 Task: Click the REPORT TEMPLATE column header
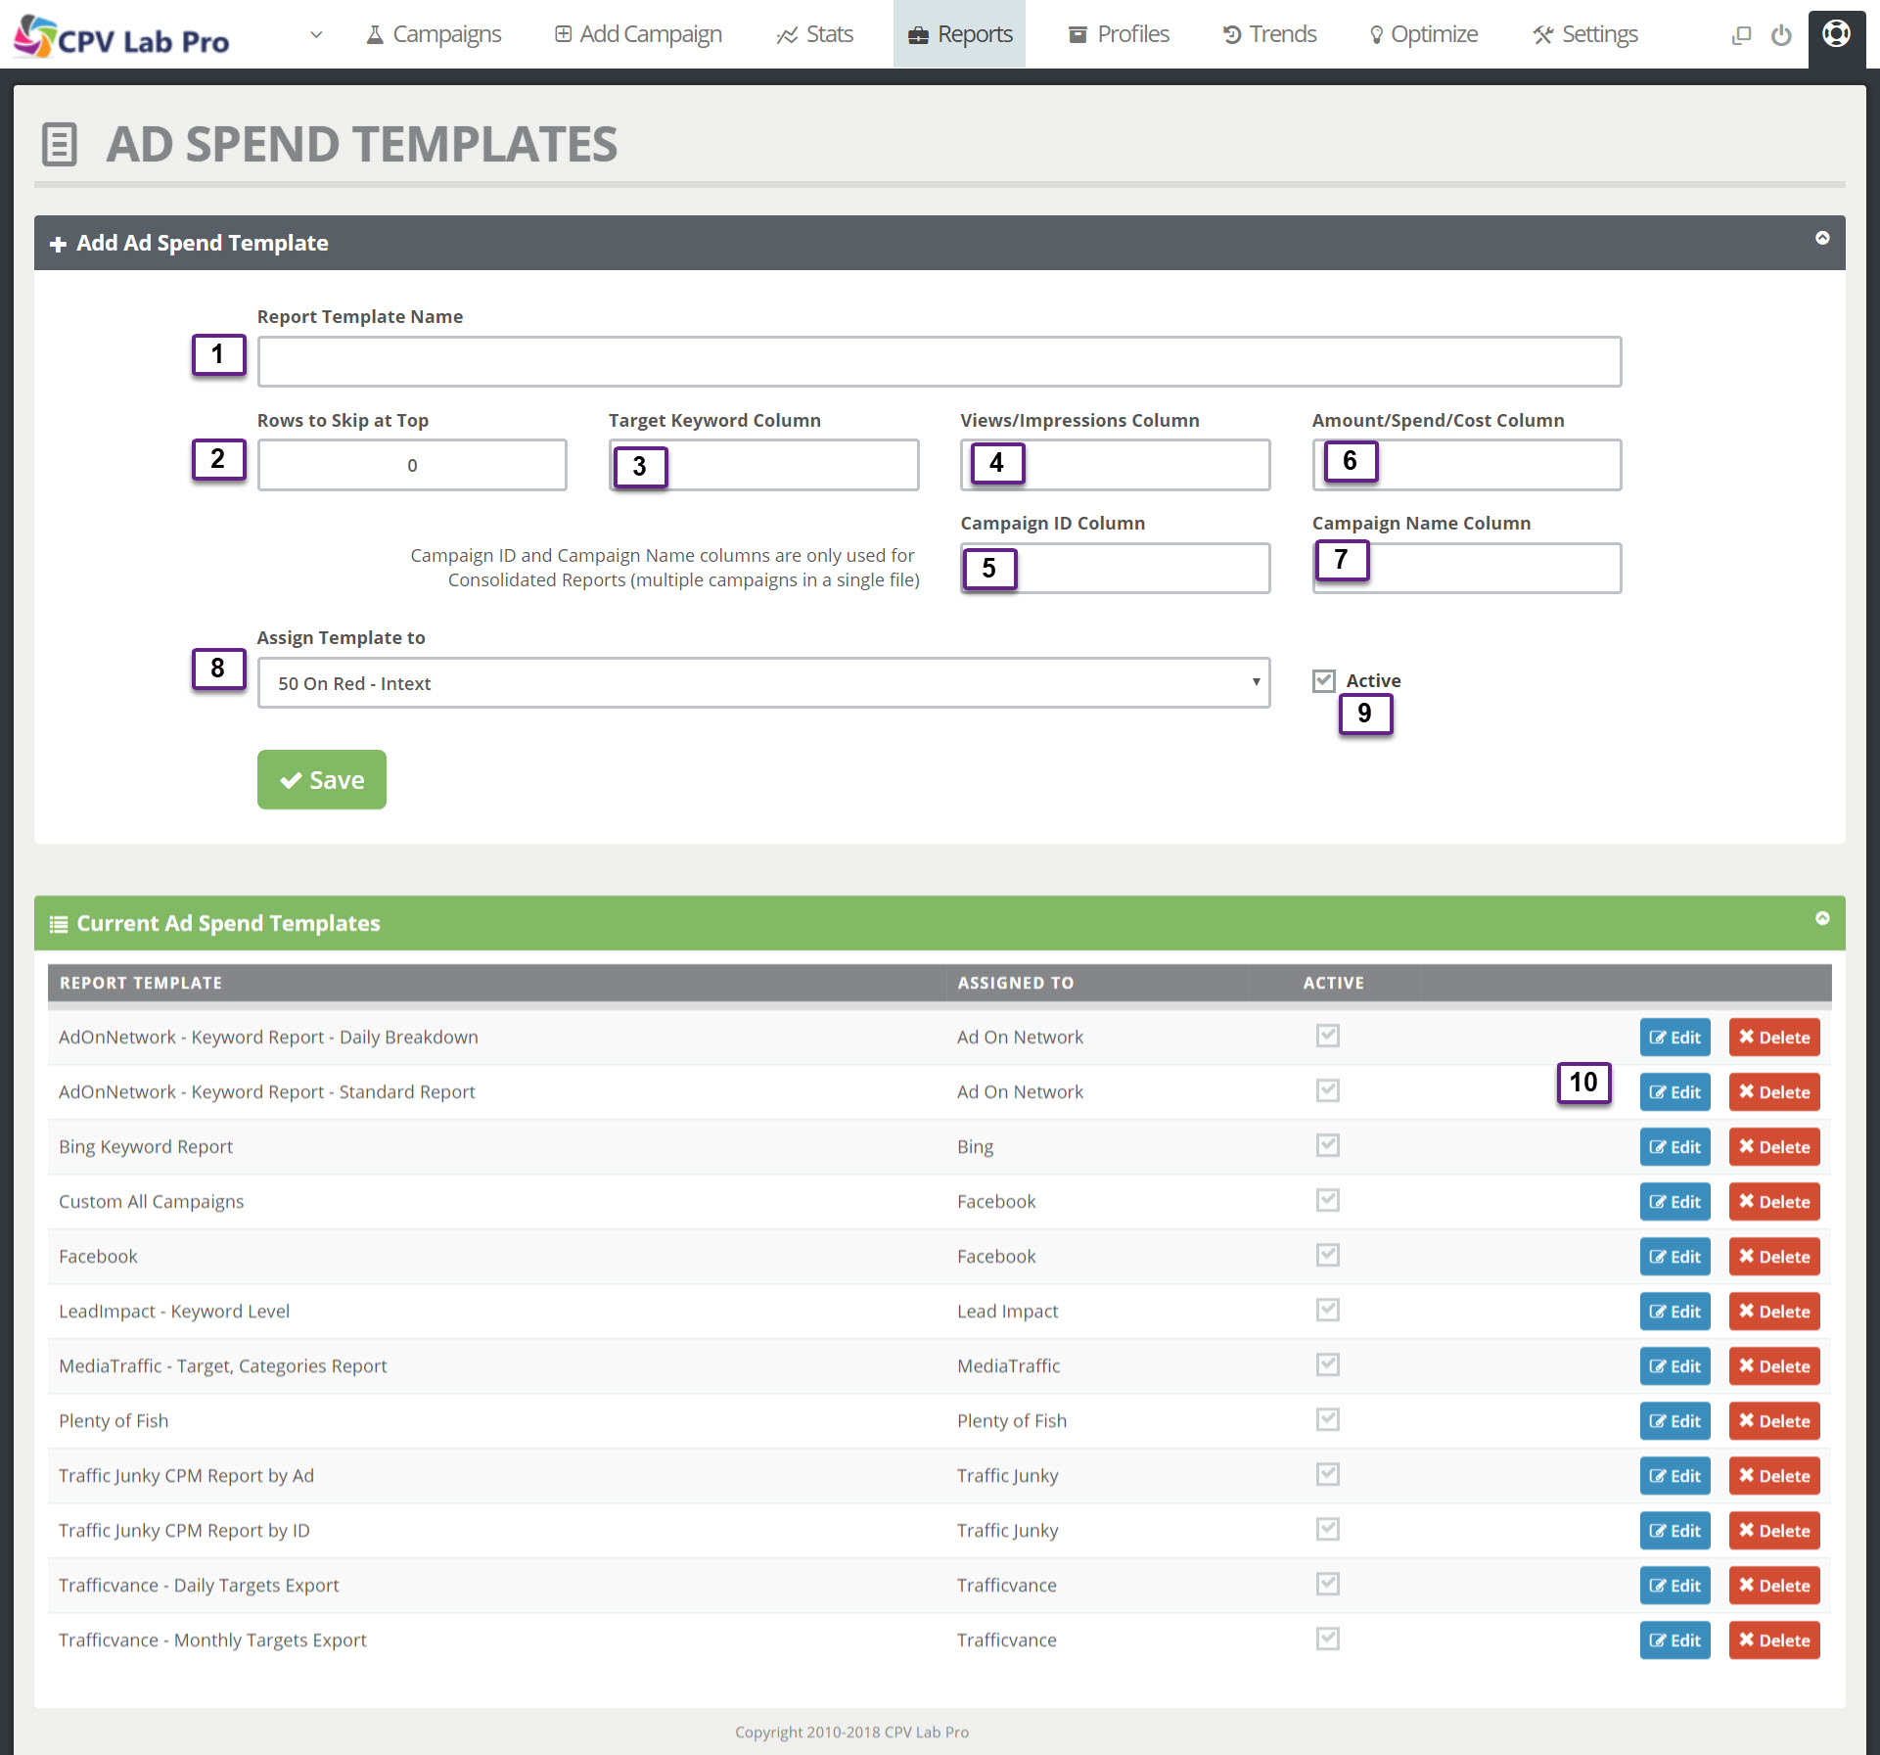[141, 983]
